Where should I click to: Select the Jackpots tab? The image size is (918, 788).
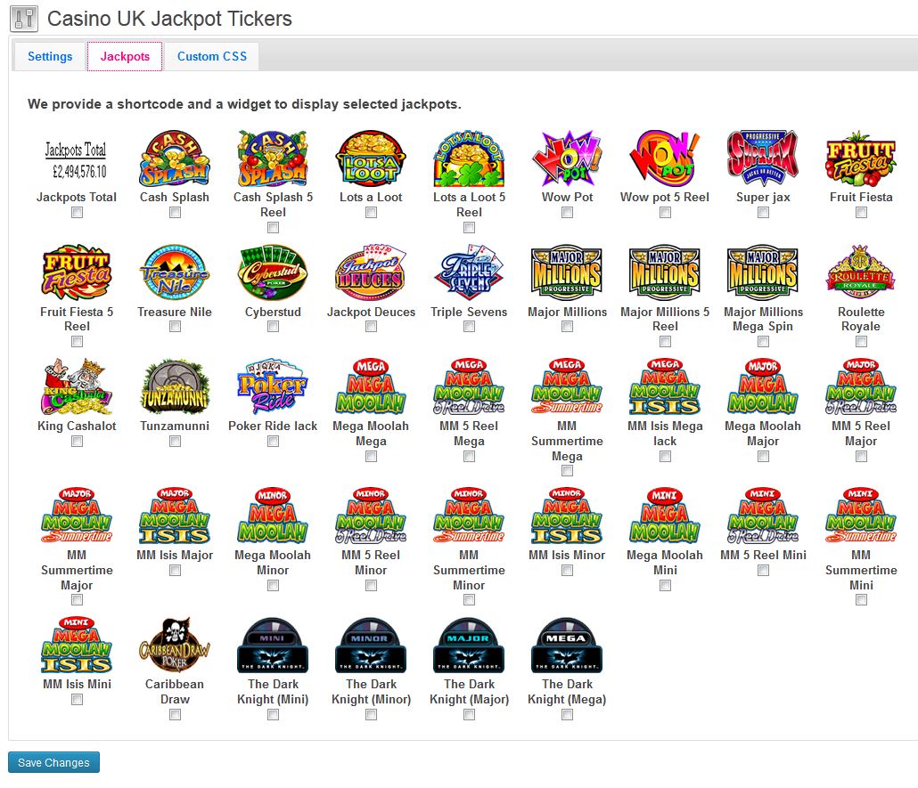[x=125, y=57]
